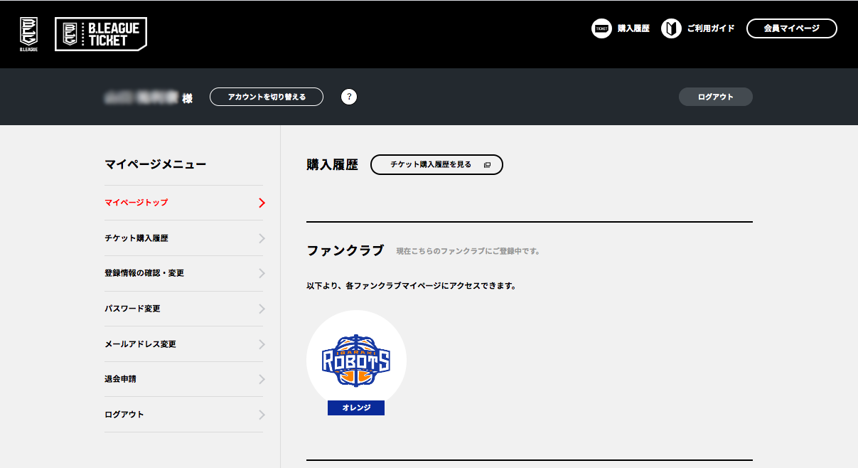Viewport: 858px width, 468px height.
Task: Open the ご利用ガイド link
Action: pos(711,28)
